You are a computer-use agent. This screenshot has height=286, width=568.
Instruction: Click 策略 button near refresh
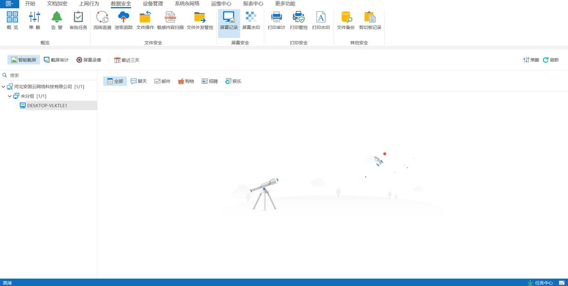coord(531,60)
